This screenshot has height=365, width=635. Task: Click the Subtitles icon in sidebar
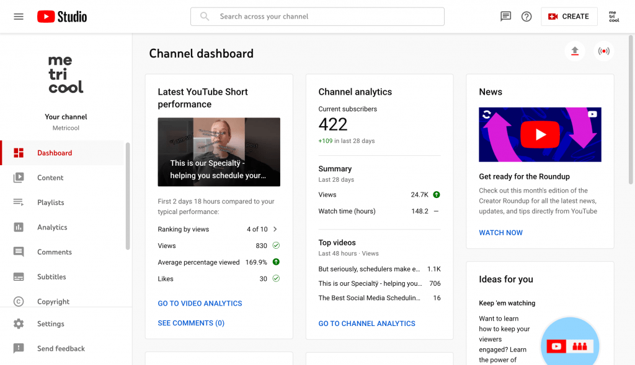coord(19,277)
